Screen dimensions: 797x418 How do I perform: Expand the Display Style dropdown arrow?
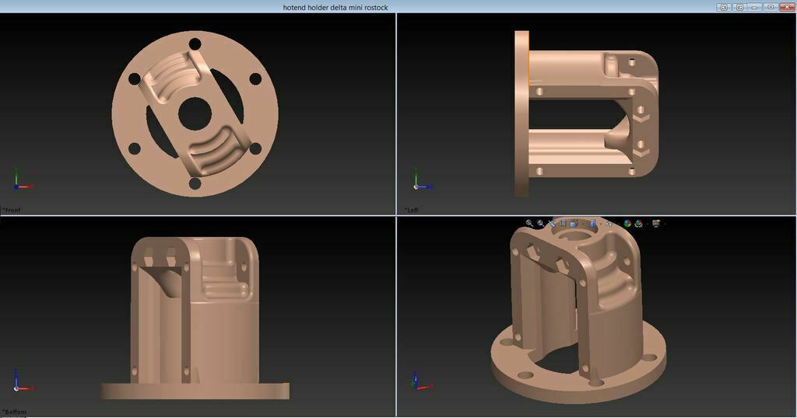[x=601, y=224]
